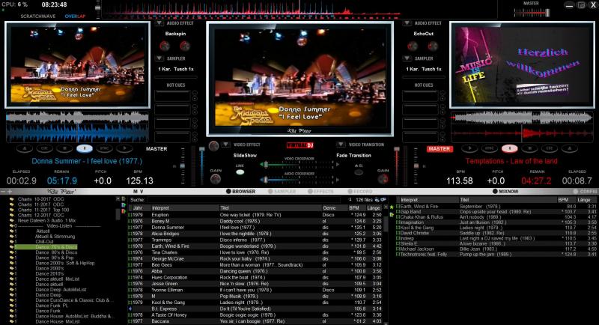Click the first right-deck hot cue slot
The width and height of the screenshot is (599, 325).
(x=420, y=97)
